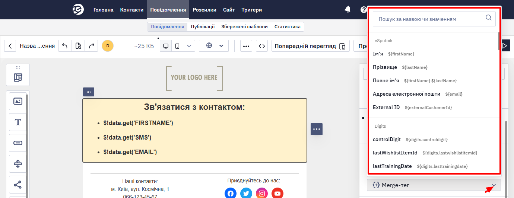Click the Facebook social icon
Image resolution: width=514 pixels, height=198 pixels.
(x=231, y=193)
